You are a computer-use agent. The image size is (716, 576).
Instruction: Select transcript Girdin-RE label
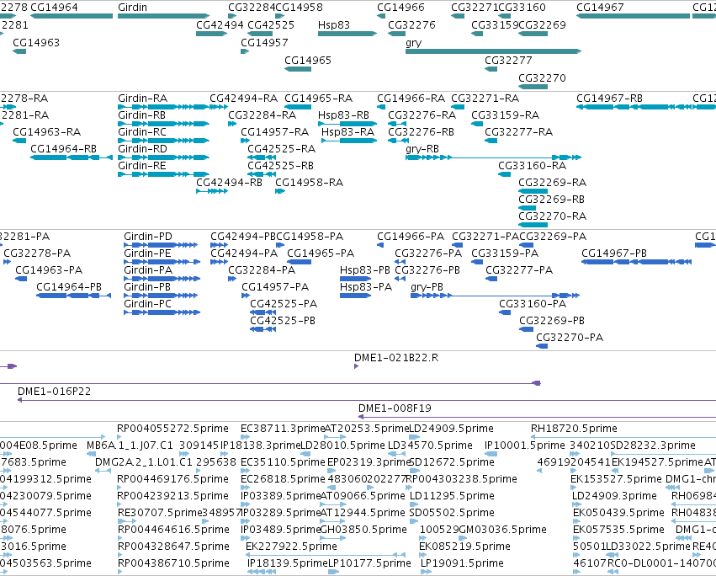tap(142, 166)
